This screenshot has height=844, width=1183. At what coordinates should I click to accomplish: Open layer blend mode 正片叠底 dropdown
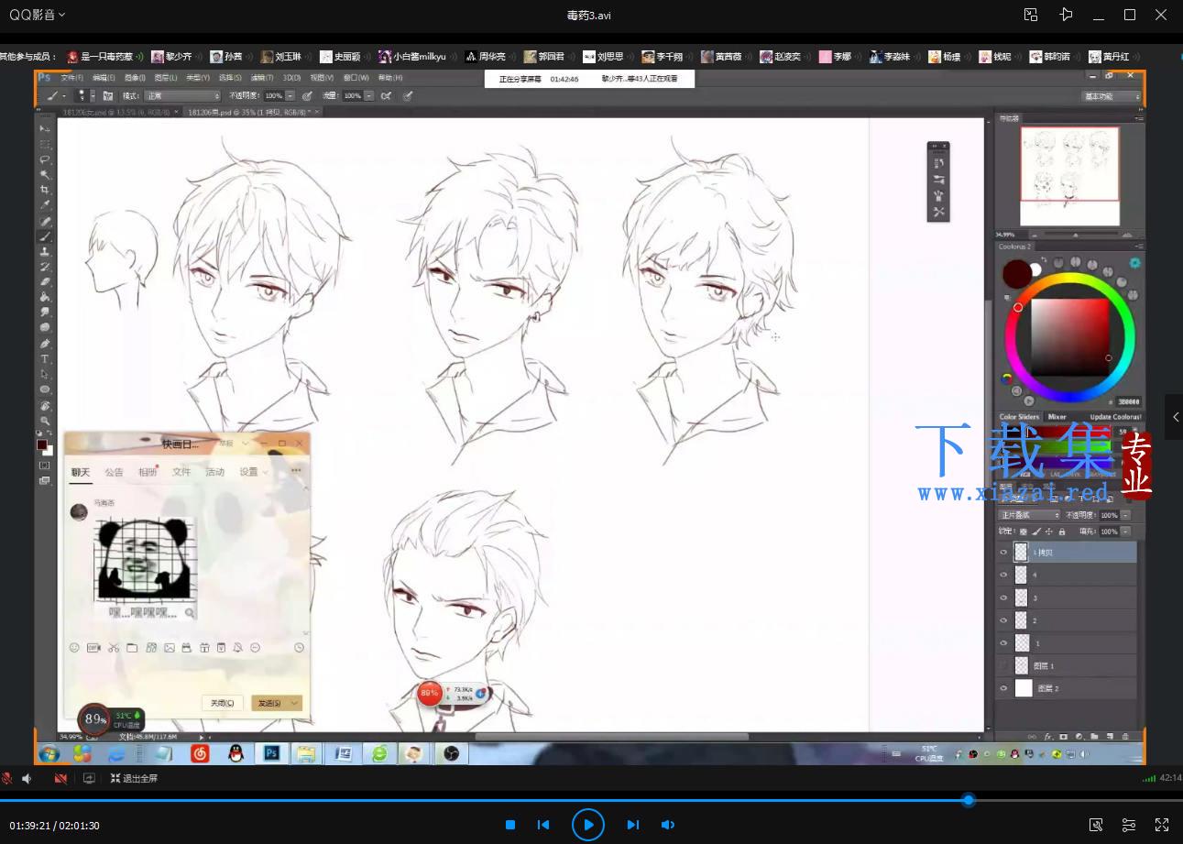(1029, 515)
